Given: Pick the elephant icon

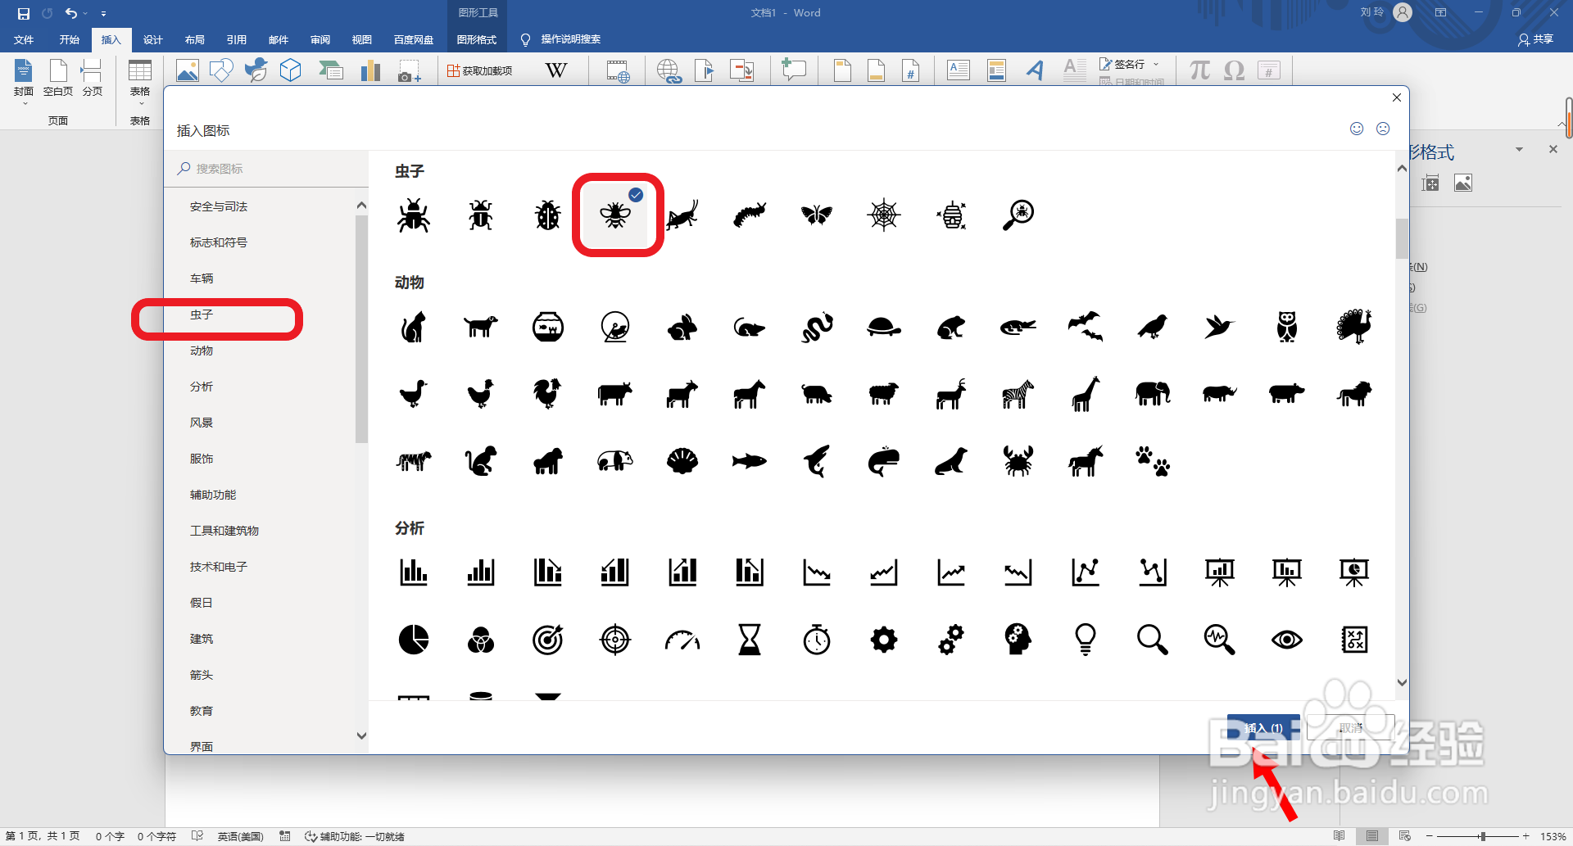Looking at the screenshot, I should point(1153,394).
